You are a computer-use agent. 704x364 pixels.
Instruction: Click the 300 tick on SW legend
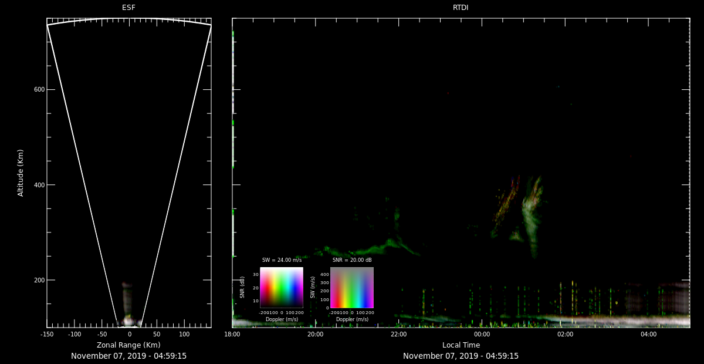(324, 283)
